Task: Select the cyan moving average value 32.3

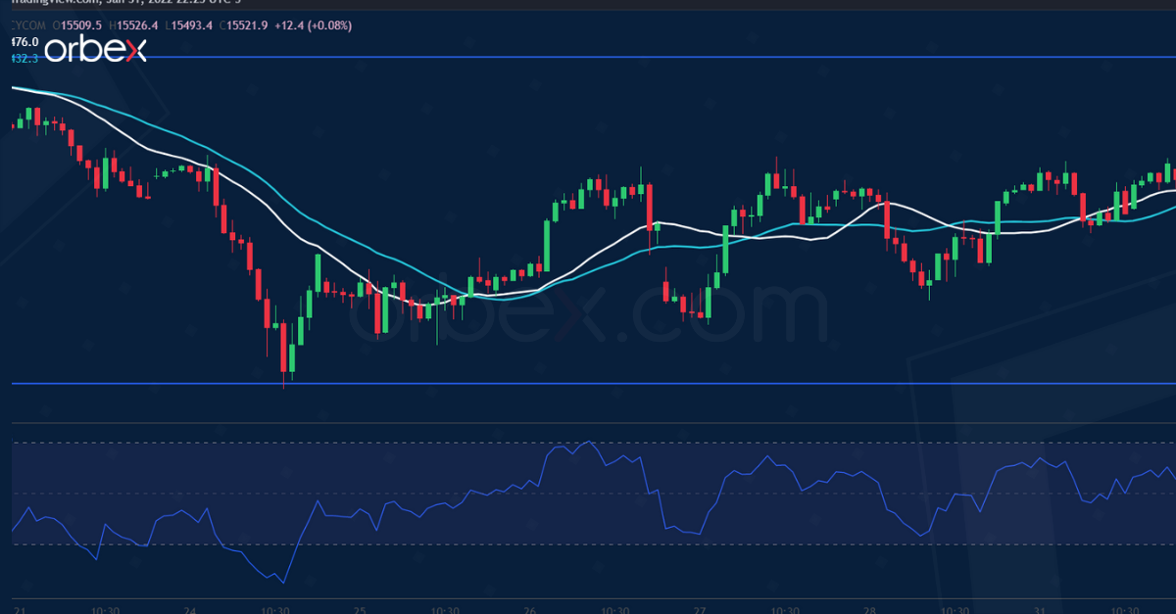Action: [x=24, y=59]
